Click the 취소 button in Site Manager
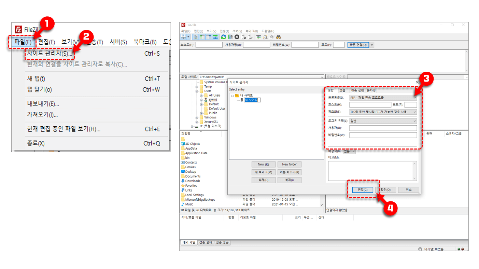This screenshot has width=479, height=269. click(x=409, y=190)
